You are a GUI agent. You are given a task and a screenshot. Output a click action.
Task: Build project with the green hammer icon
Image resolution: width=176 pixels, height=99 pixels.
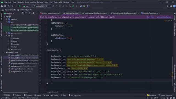tap(20, 6)
